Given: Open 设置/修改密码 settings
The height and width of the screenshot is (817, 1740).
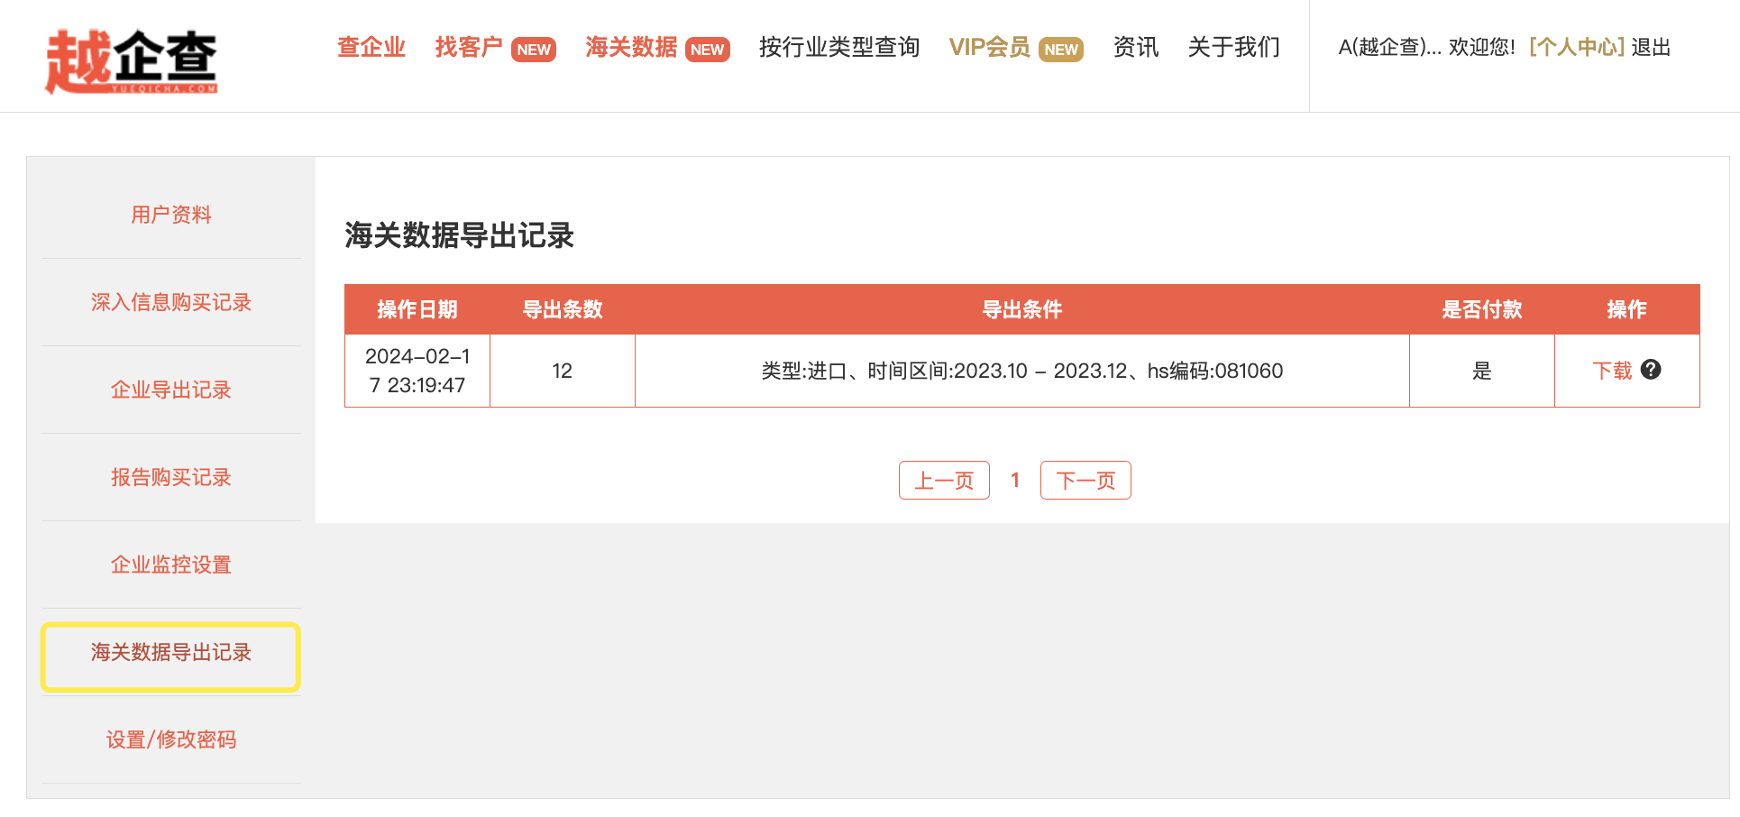Looking at the screenshot, I should 170,739.
